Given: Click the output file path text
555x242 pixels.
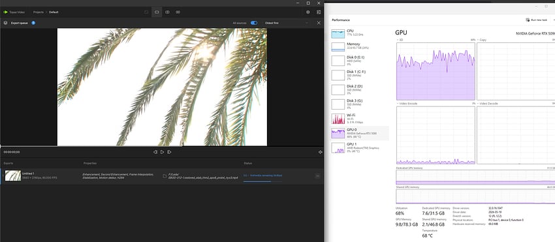Looking at the screenshot, I should [x=204, y=176].
